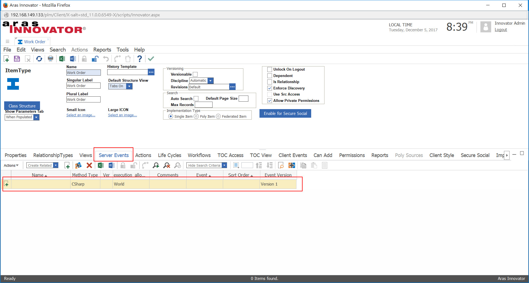Click Select an image link under Small Icon
The height and width of the screenshot is (283, 529).
coord(81,115)
